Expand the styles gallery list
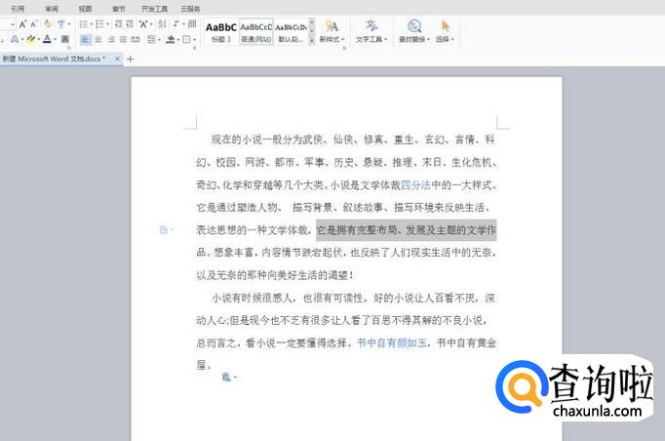The height and width of the screenshot is (441, 665). (x=312, y=40)
